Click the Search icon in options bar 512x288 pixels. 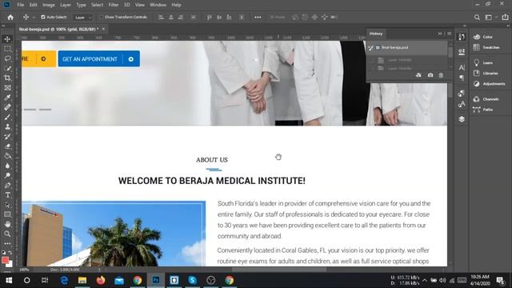[x=477, y=18]
